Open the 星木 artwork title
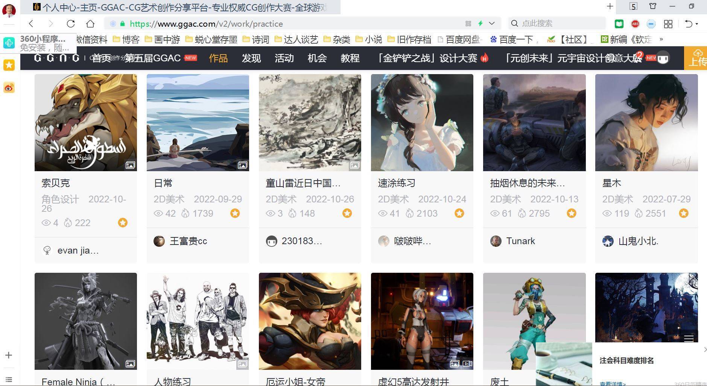The width and height of the screenshot is (707, 386). pyautogui.click(x=612, y=183)
